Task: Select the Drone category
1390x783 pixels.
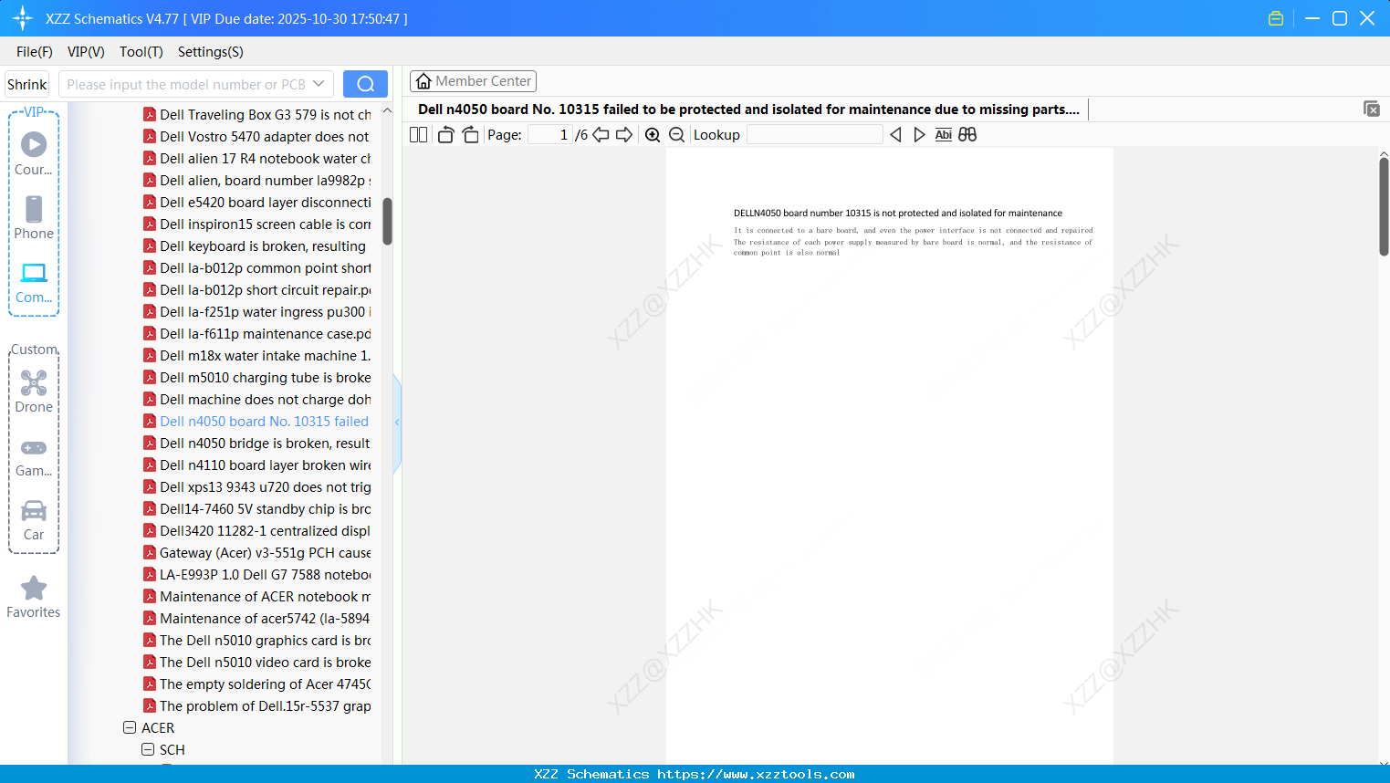Action: click(x=34, y=391)
